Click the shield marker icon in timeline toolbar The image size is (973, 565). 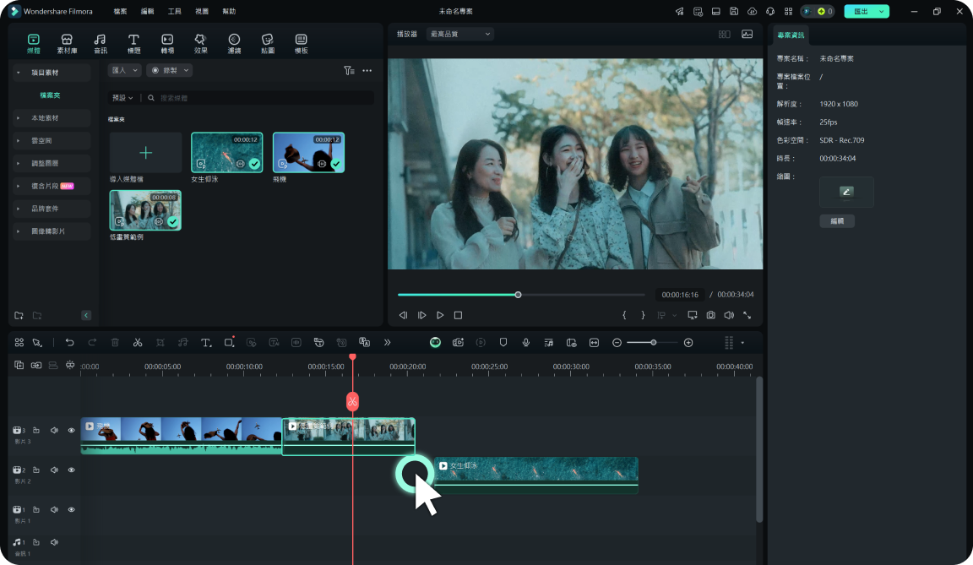503,342
